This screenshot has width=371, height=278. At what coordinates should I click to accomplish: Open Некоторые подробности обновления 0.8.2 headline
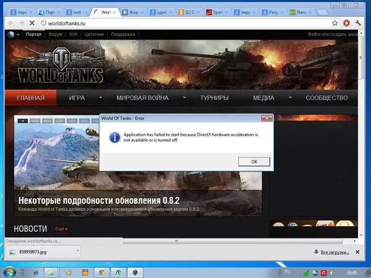99,200
